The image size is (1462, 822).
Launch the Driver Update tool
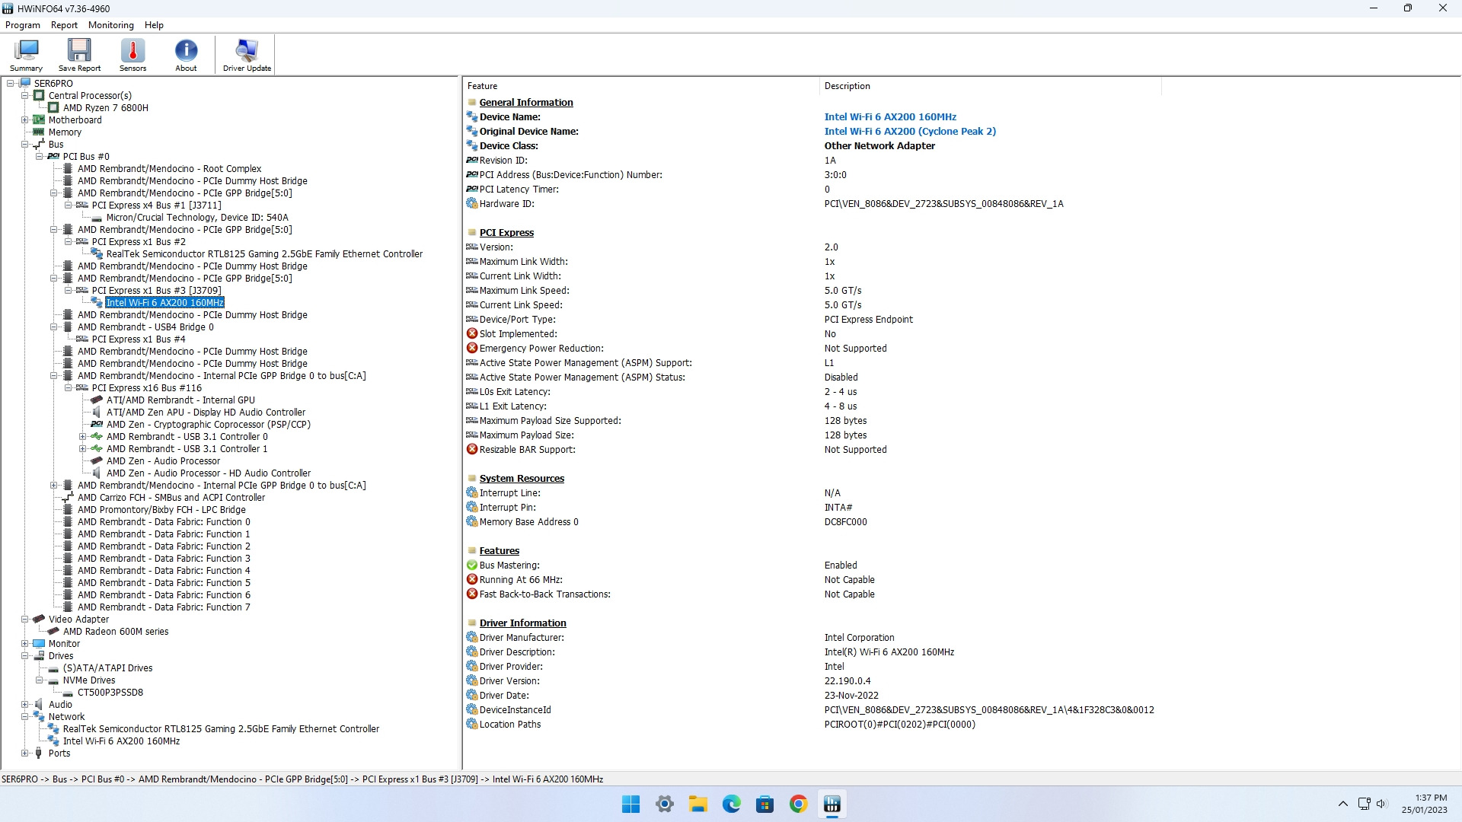tap(247, 56)
